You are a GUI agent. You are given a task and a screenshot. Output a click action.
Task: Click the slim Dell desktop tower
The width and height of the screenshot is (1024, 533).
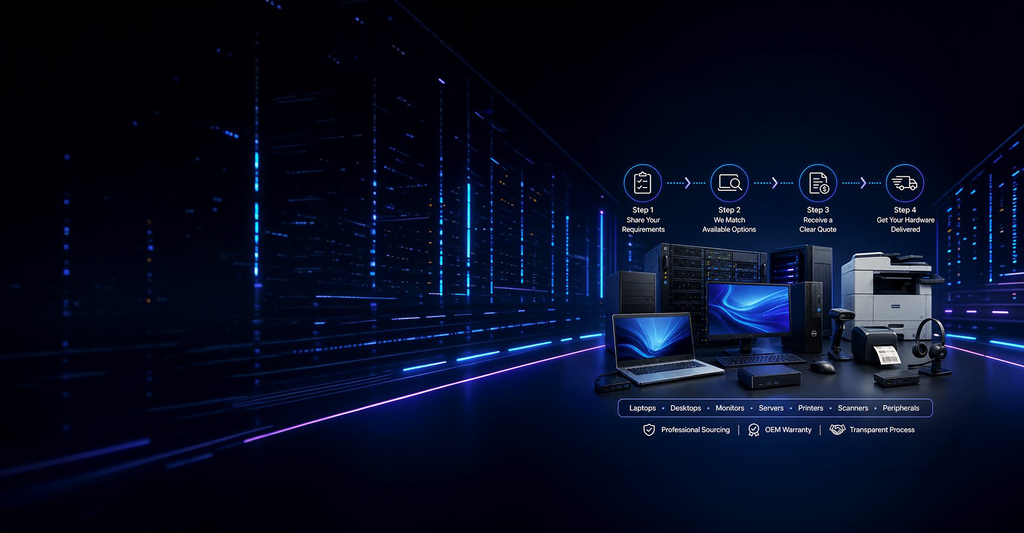click(808, 317)
